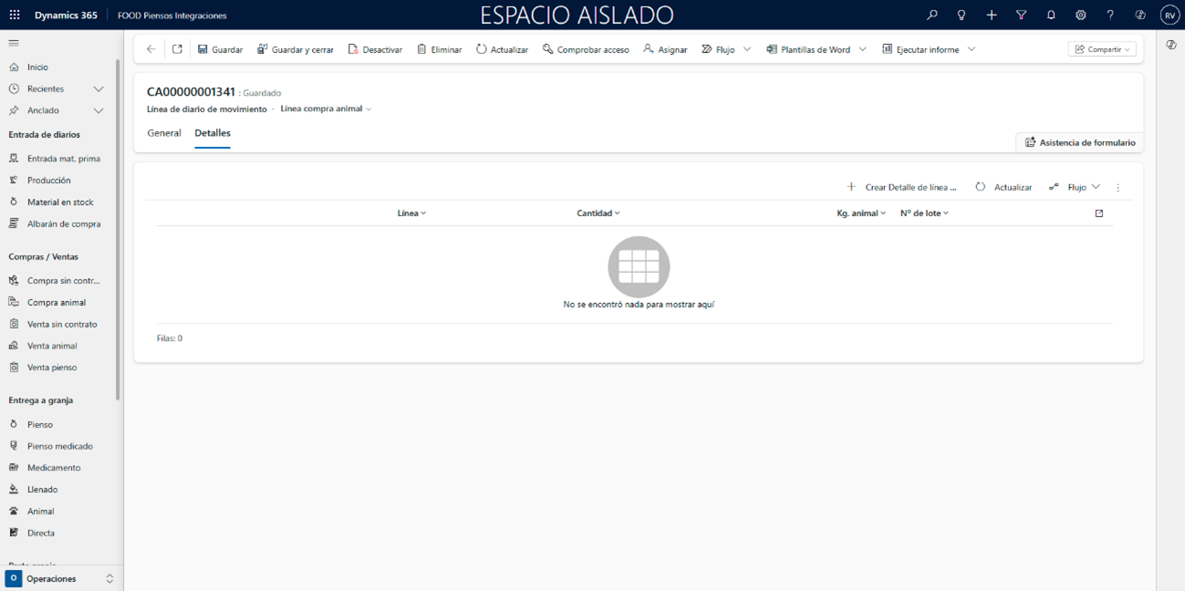Open the Cantidad column sort dropdown
This screenshot has width=1185, height=591.
coord(598,213)
